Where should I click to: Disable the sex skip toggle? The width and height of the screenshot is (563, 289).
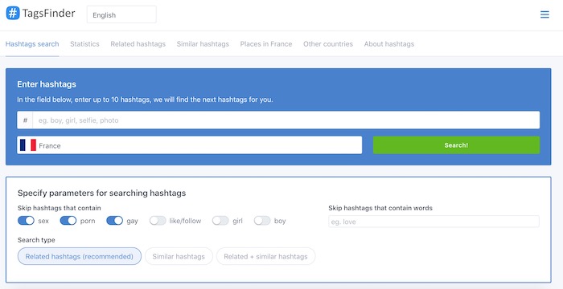tap(26, 221)
